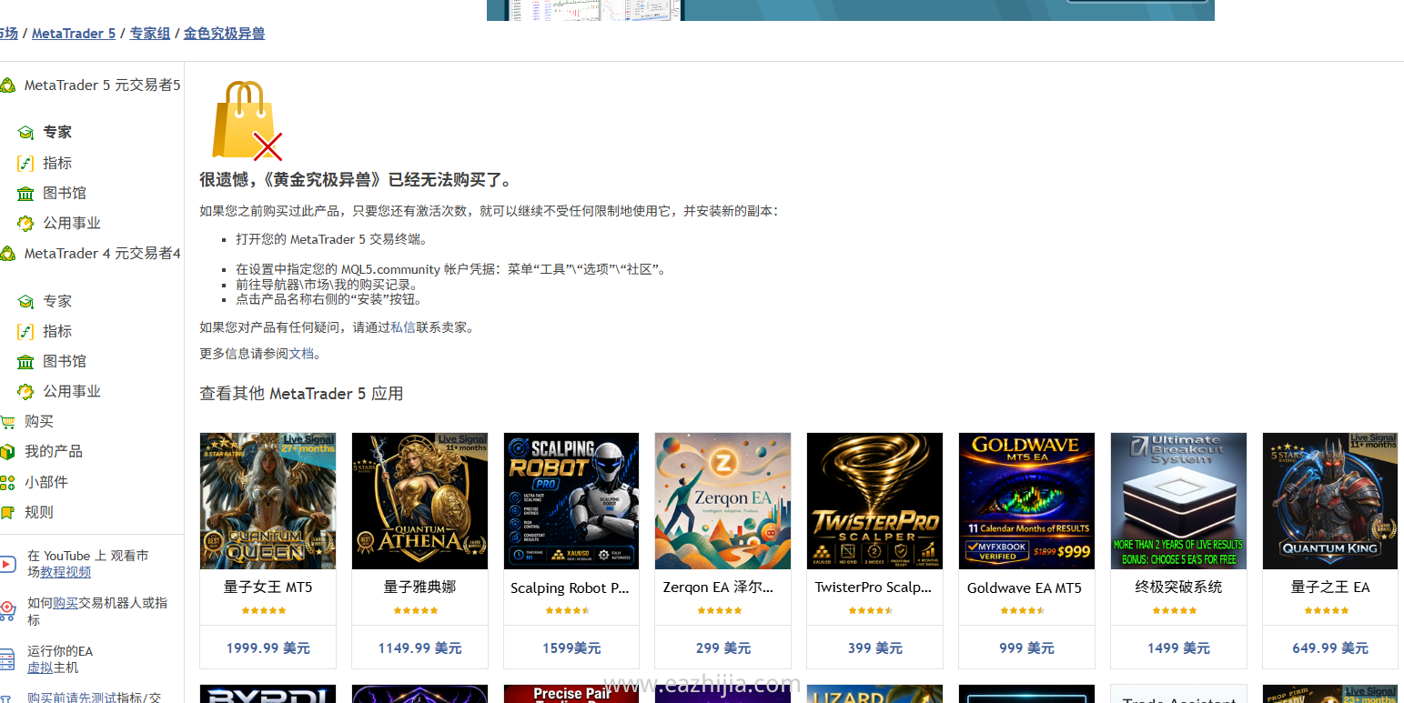Click the robot purchase help icon
The image size is (1404, 703).
pos(7,611)
